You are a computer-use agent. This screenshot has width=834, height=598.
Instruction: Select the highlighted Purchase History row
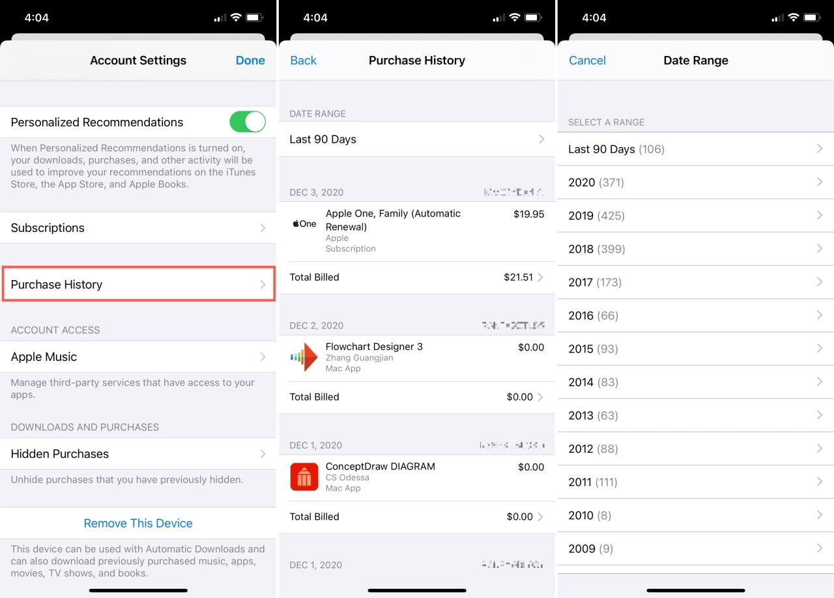(138, 284)
